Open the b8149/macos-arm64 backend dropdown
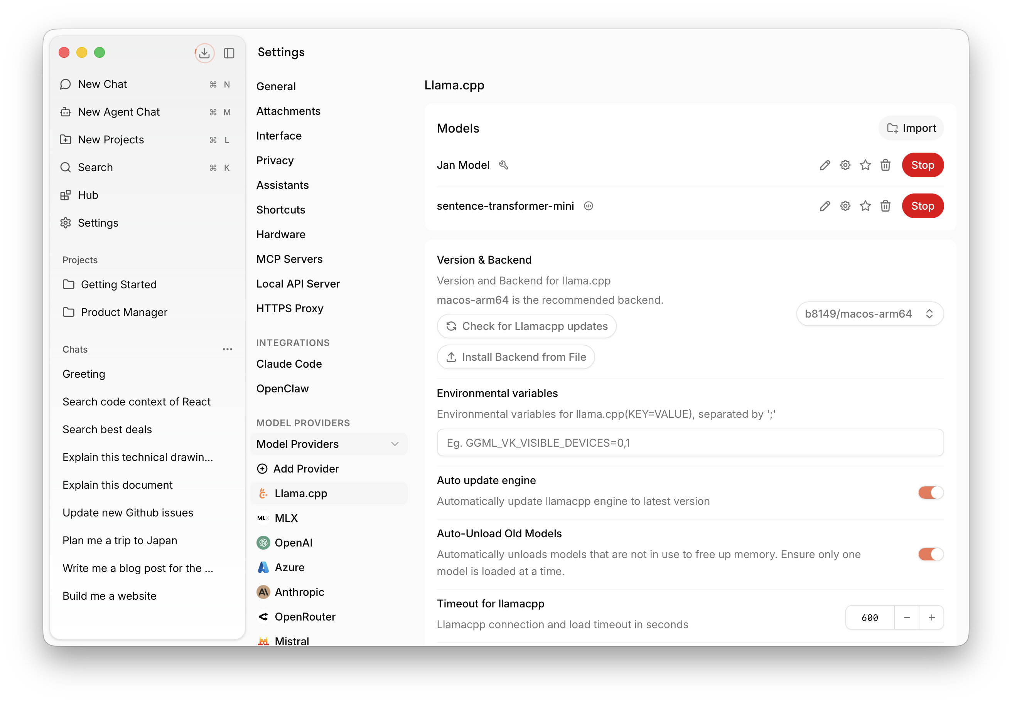Image resolution: width=1012 pixels, height=703 pixels. tap(869, 314)
